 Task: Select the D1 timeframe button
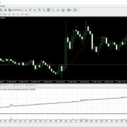coord(18,14)
